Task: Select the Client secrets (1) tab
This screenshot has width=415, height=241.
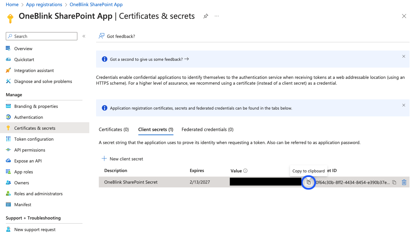Action: (156, 129)
